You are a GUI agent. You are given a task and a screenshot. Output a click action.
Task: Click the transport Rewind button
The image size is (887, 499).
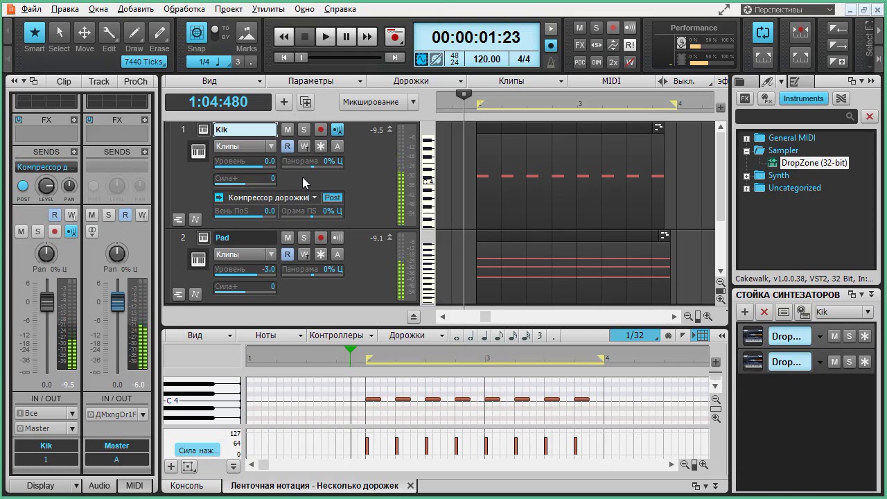tap(283, 37)
